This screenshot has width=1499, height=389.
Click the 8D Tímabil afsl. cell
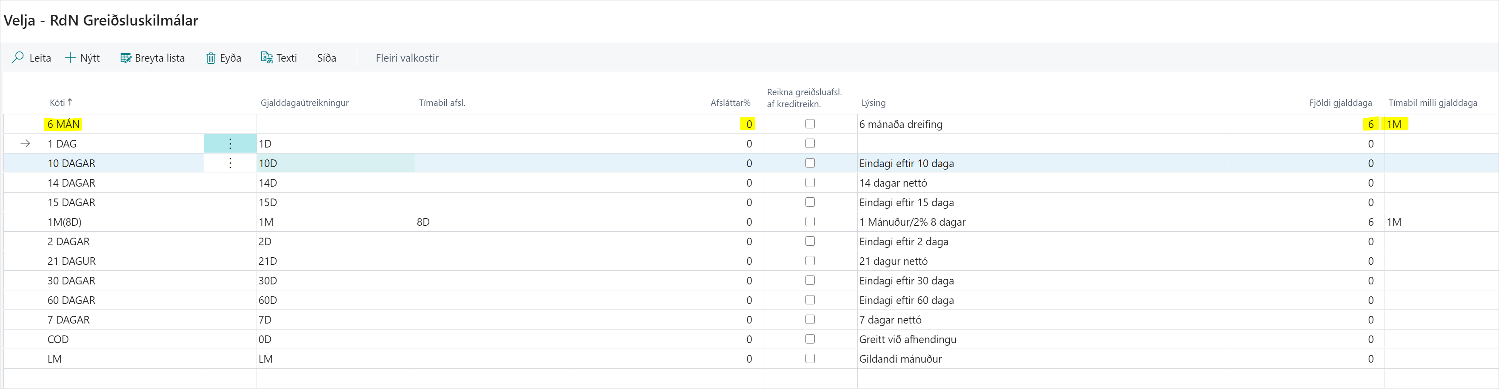(x=423, y=222)
